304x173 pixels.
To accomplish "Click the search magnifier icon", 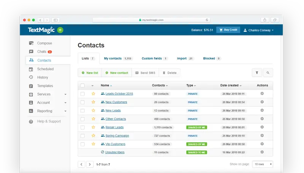I will (268, 73).
